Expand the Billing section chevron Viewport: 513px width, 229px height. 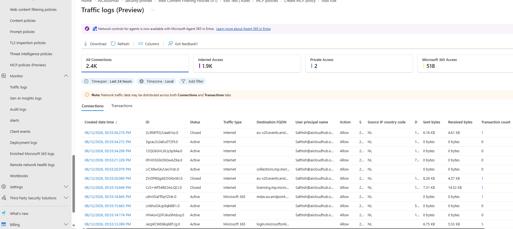(x=66, y=225)
